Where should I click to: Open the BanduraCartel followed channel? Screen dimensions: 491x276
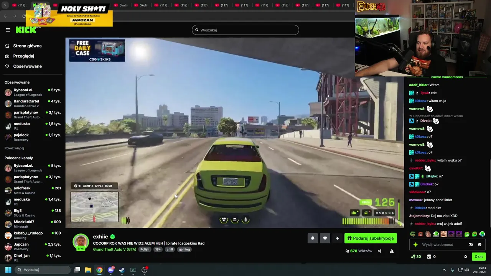click(33, 103)
